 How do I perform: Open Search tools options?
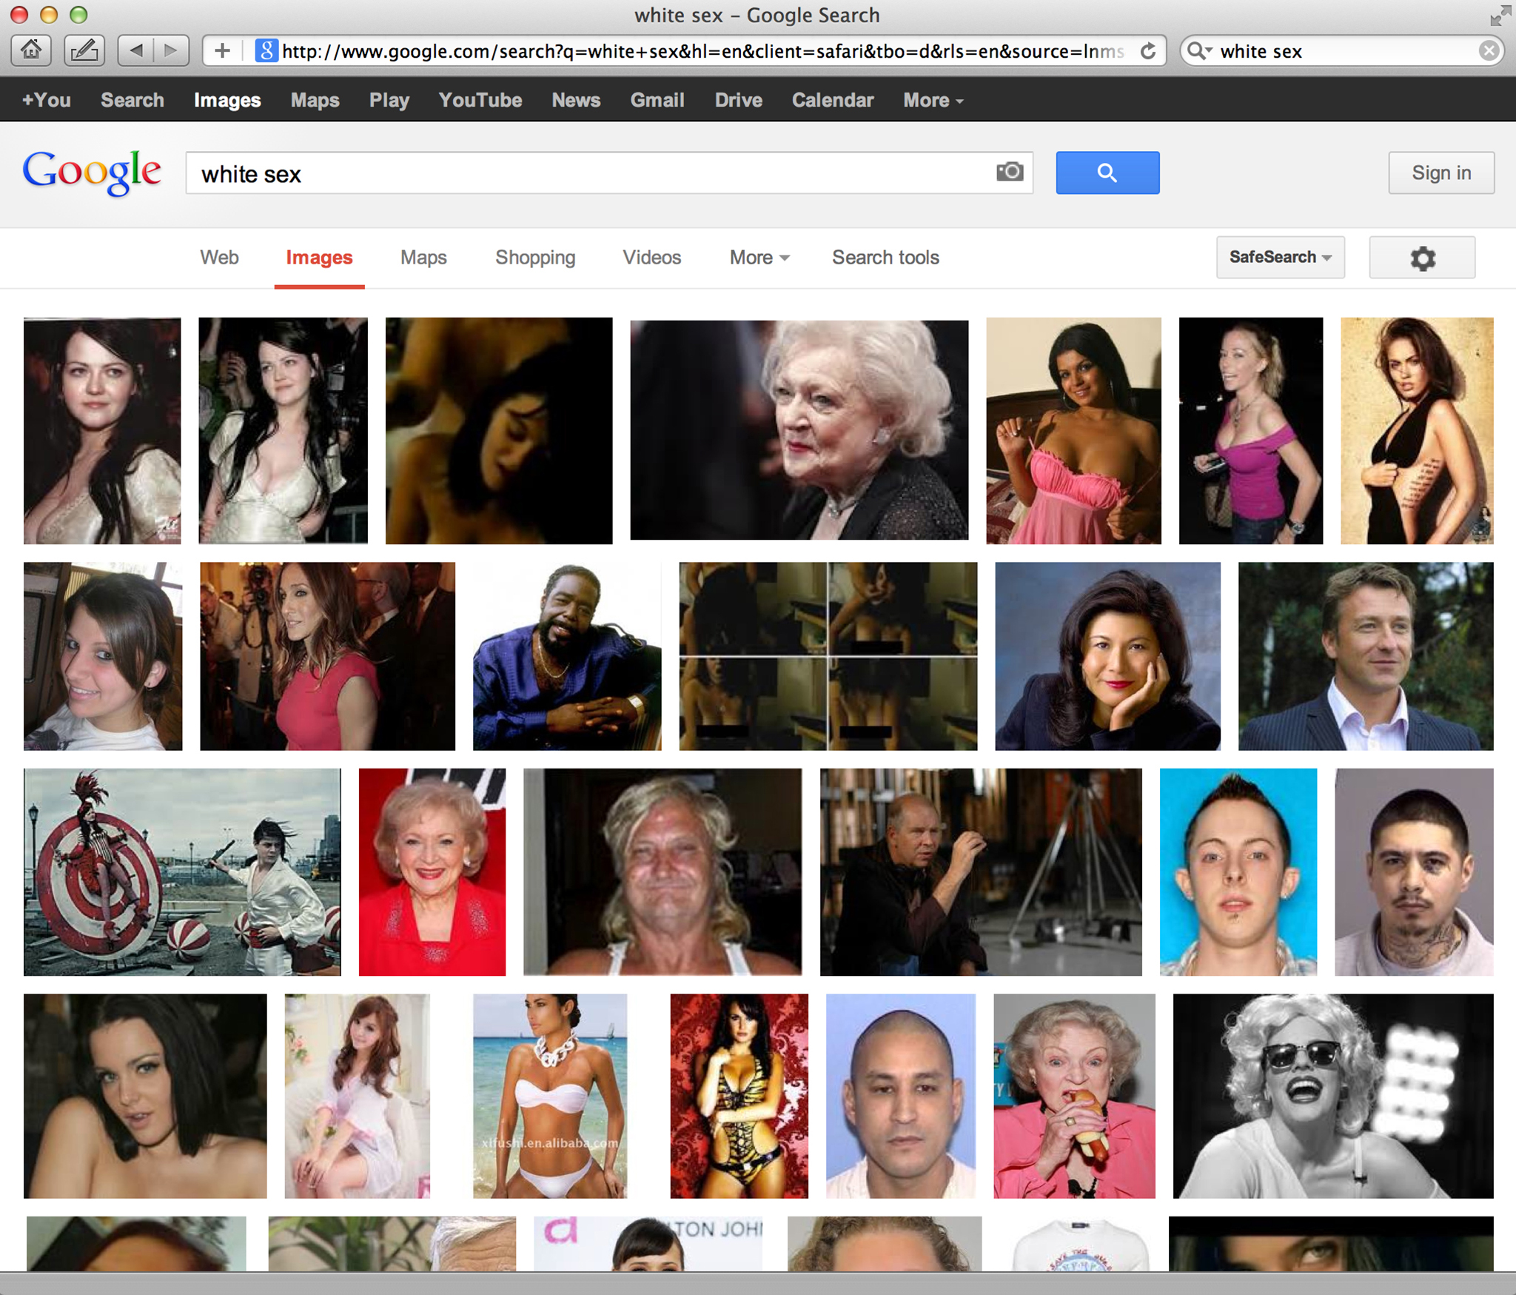point(885,257)
